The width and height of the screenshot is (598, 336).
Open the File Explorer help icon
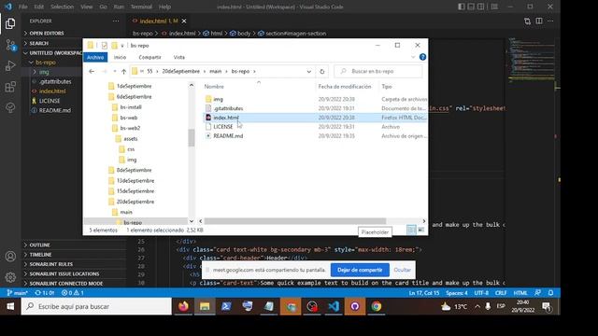pyautogui.click(x=422, y=57)
